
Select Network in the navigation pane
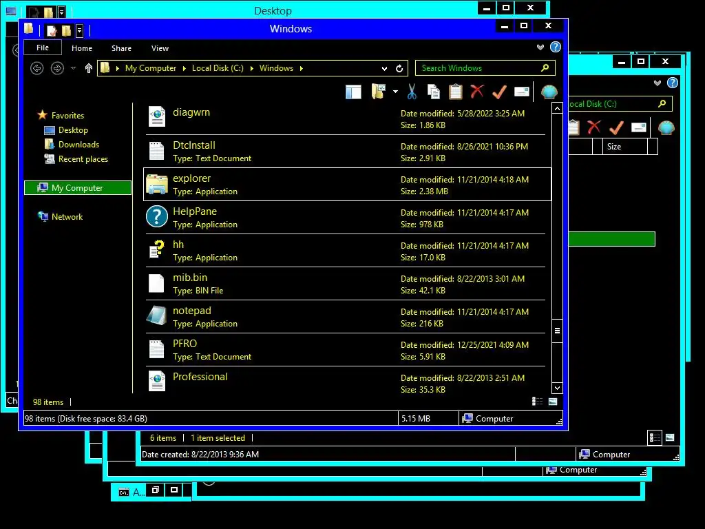67,217
